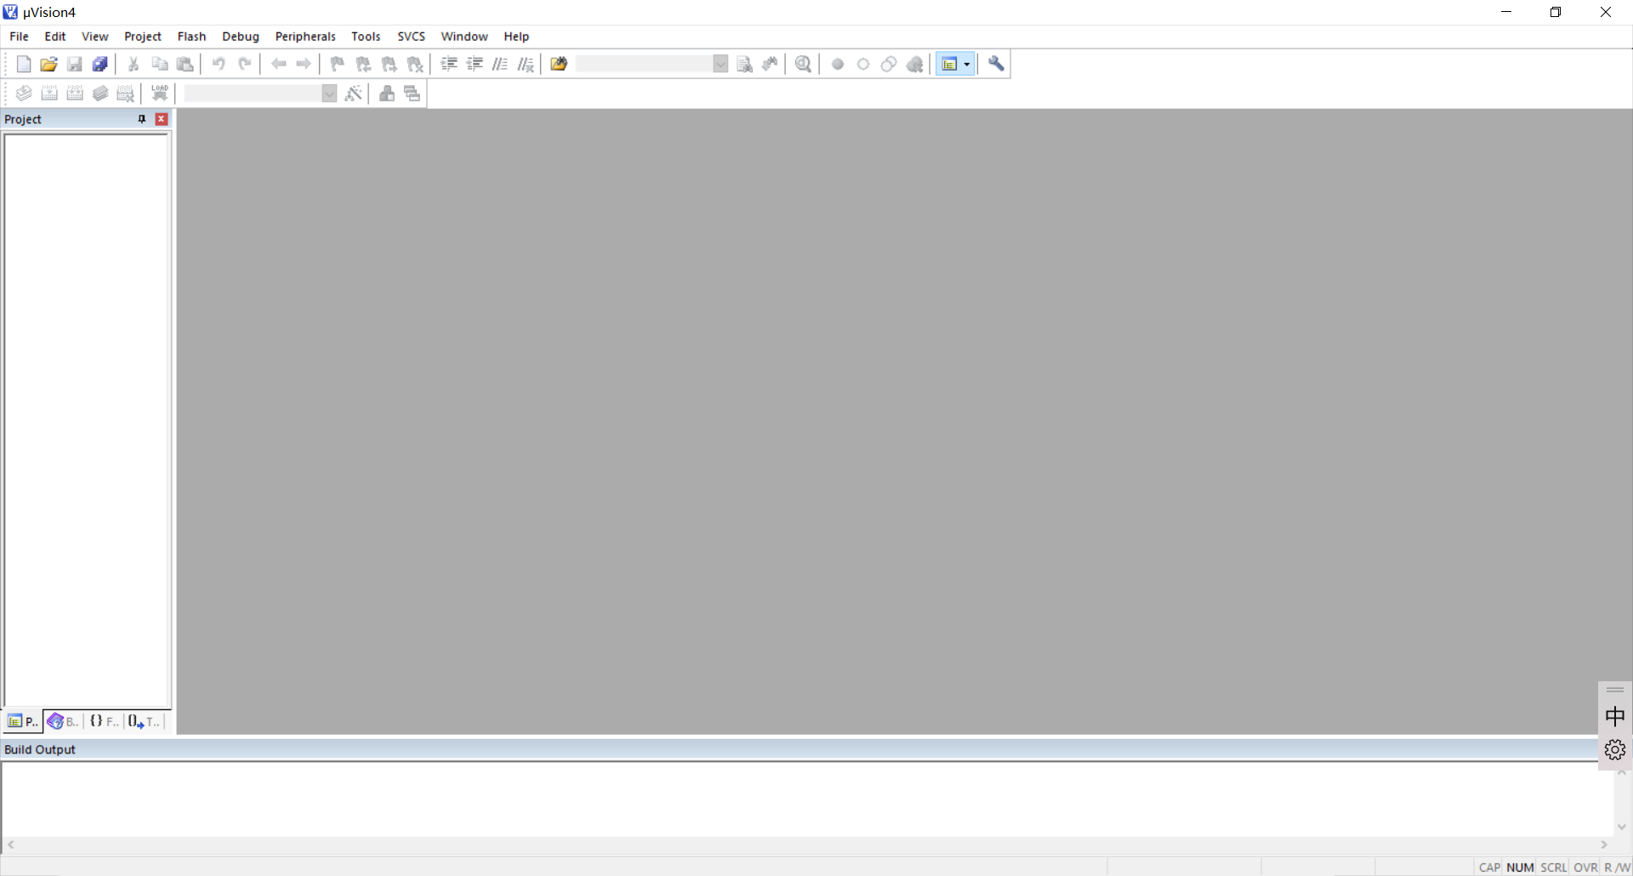Viewport: 1633px width, 876px height.
Task: Go to next bookmark icon
Action: [x=389, y=64]
